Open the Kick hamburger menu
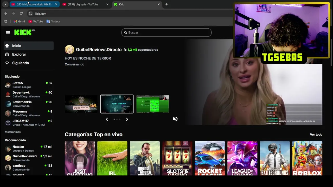The height and width of the screenshot is (187, 333). [x=8, y=32]
